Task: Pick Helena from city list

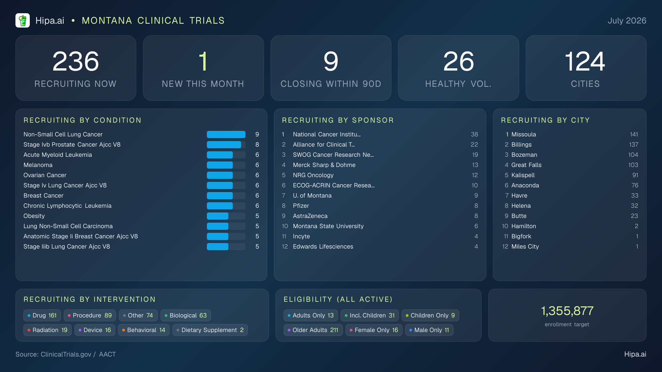Action: click(570, 206)
